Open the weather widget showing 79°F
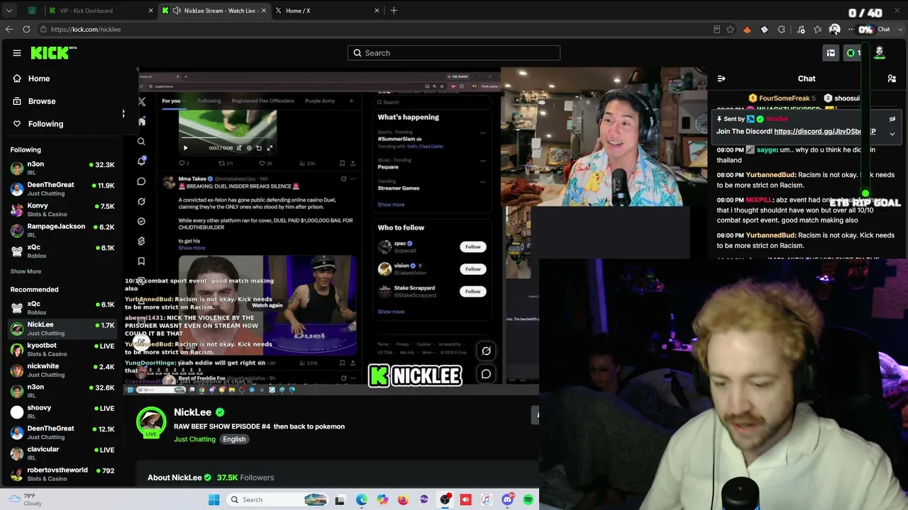Screen dimensions: 908x510 pos(24,499)
